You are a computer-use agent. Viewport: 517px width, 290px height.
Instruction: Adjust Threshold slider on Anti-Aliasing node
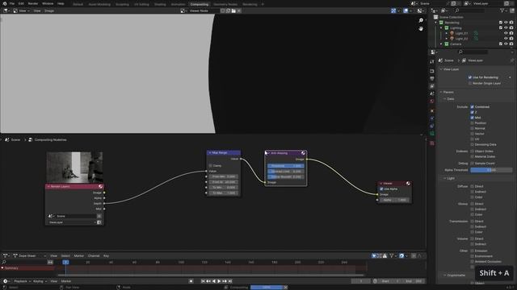click(285, 166)
